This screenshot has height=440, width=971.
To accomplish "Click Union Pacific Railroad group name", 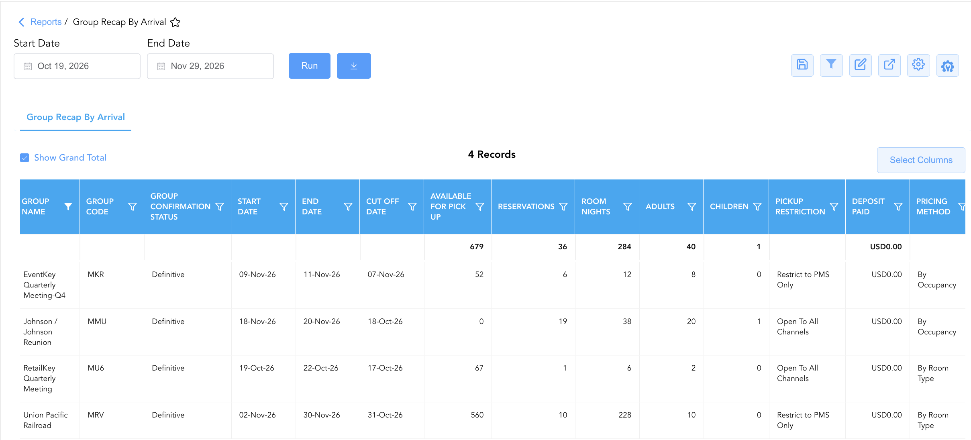I will (x=45, y=420).
